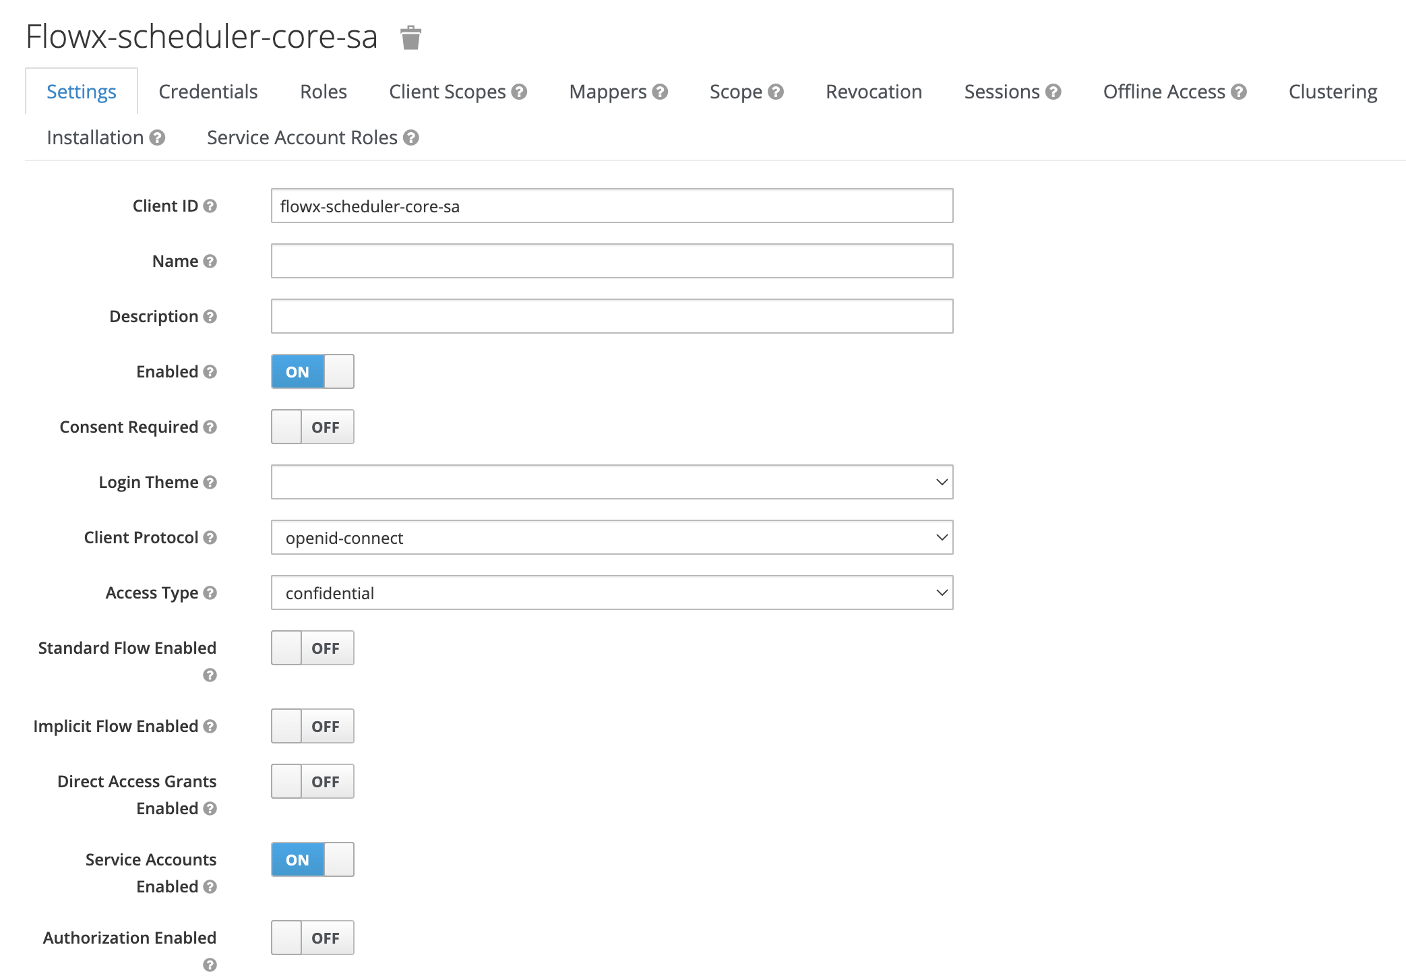
Task: Show Name field help icon
Action: coord(210,261)
